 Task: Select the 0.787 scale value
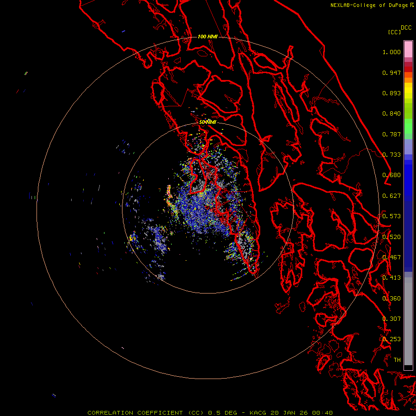point(392,134)
